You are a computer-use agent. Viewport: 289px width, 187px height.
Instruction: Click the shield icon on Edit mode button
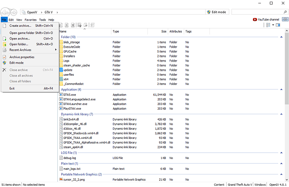(x=209, y=12)
